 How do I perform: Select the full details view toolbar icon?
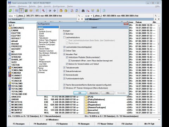point(21,11)
